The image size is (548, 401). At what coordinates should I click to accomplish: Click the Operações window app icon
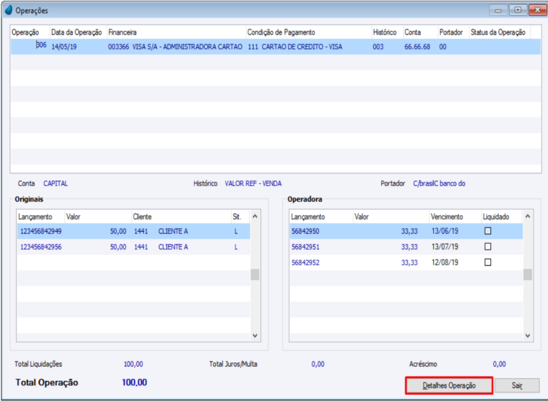[8, 11]
